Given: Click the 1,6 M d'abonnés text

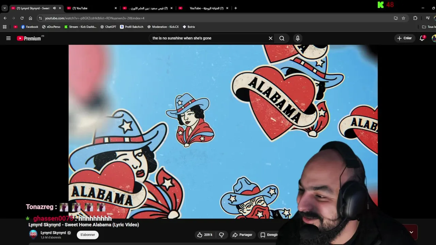Looking at the screenshot, I should pyautogui.click(x=51, y=238).
